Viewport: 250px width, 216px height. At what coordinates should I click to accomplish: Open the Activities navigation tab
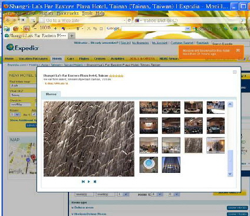(117, 58)
